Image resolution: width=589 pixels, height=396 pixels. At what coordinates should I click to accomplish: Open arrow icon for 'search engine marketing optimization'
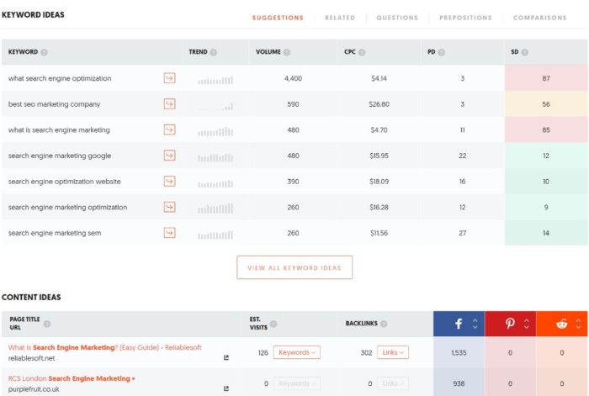coord(169,207)
